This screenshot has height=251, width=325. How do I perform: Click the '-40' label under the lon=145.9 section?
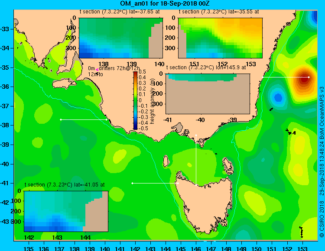pyautogui.click(x=200, y=120)
